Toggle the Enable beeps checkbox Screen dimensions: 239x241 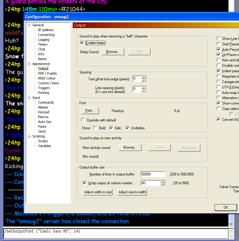point(82,43)
